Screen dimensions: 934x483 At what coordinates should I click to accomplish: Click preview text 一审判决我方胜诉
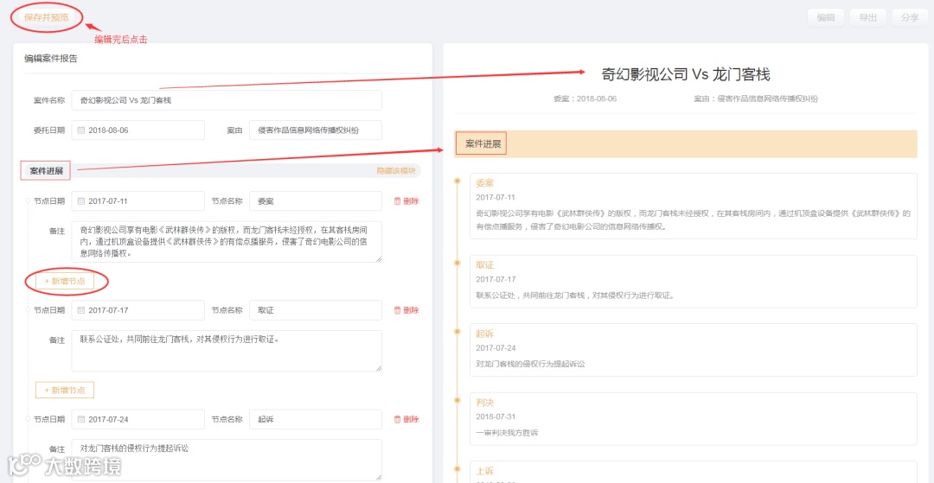click(x=508, y=433)
